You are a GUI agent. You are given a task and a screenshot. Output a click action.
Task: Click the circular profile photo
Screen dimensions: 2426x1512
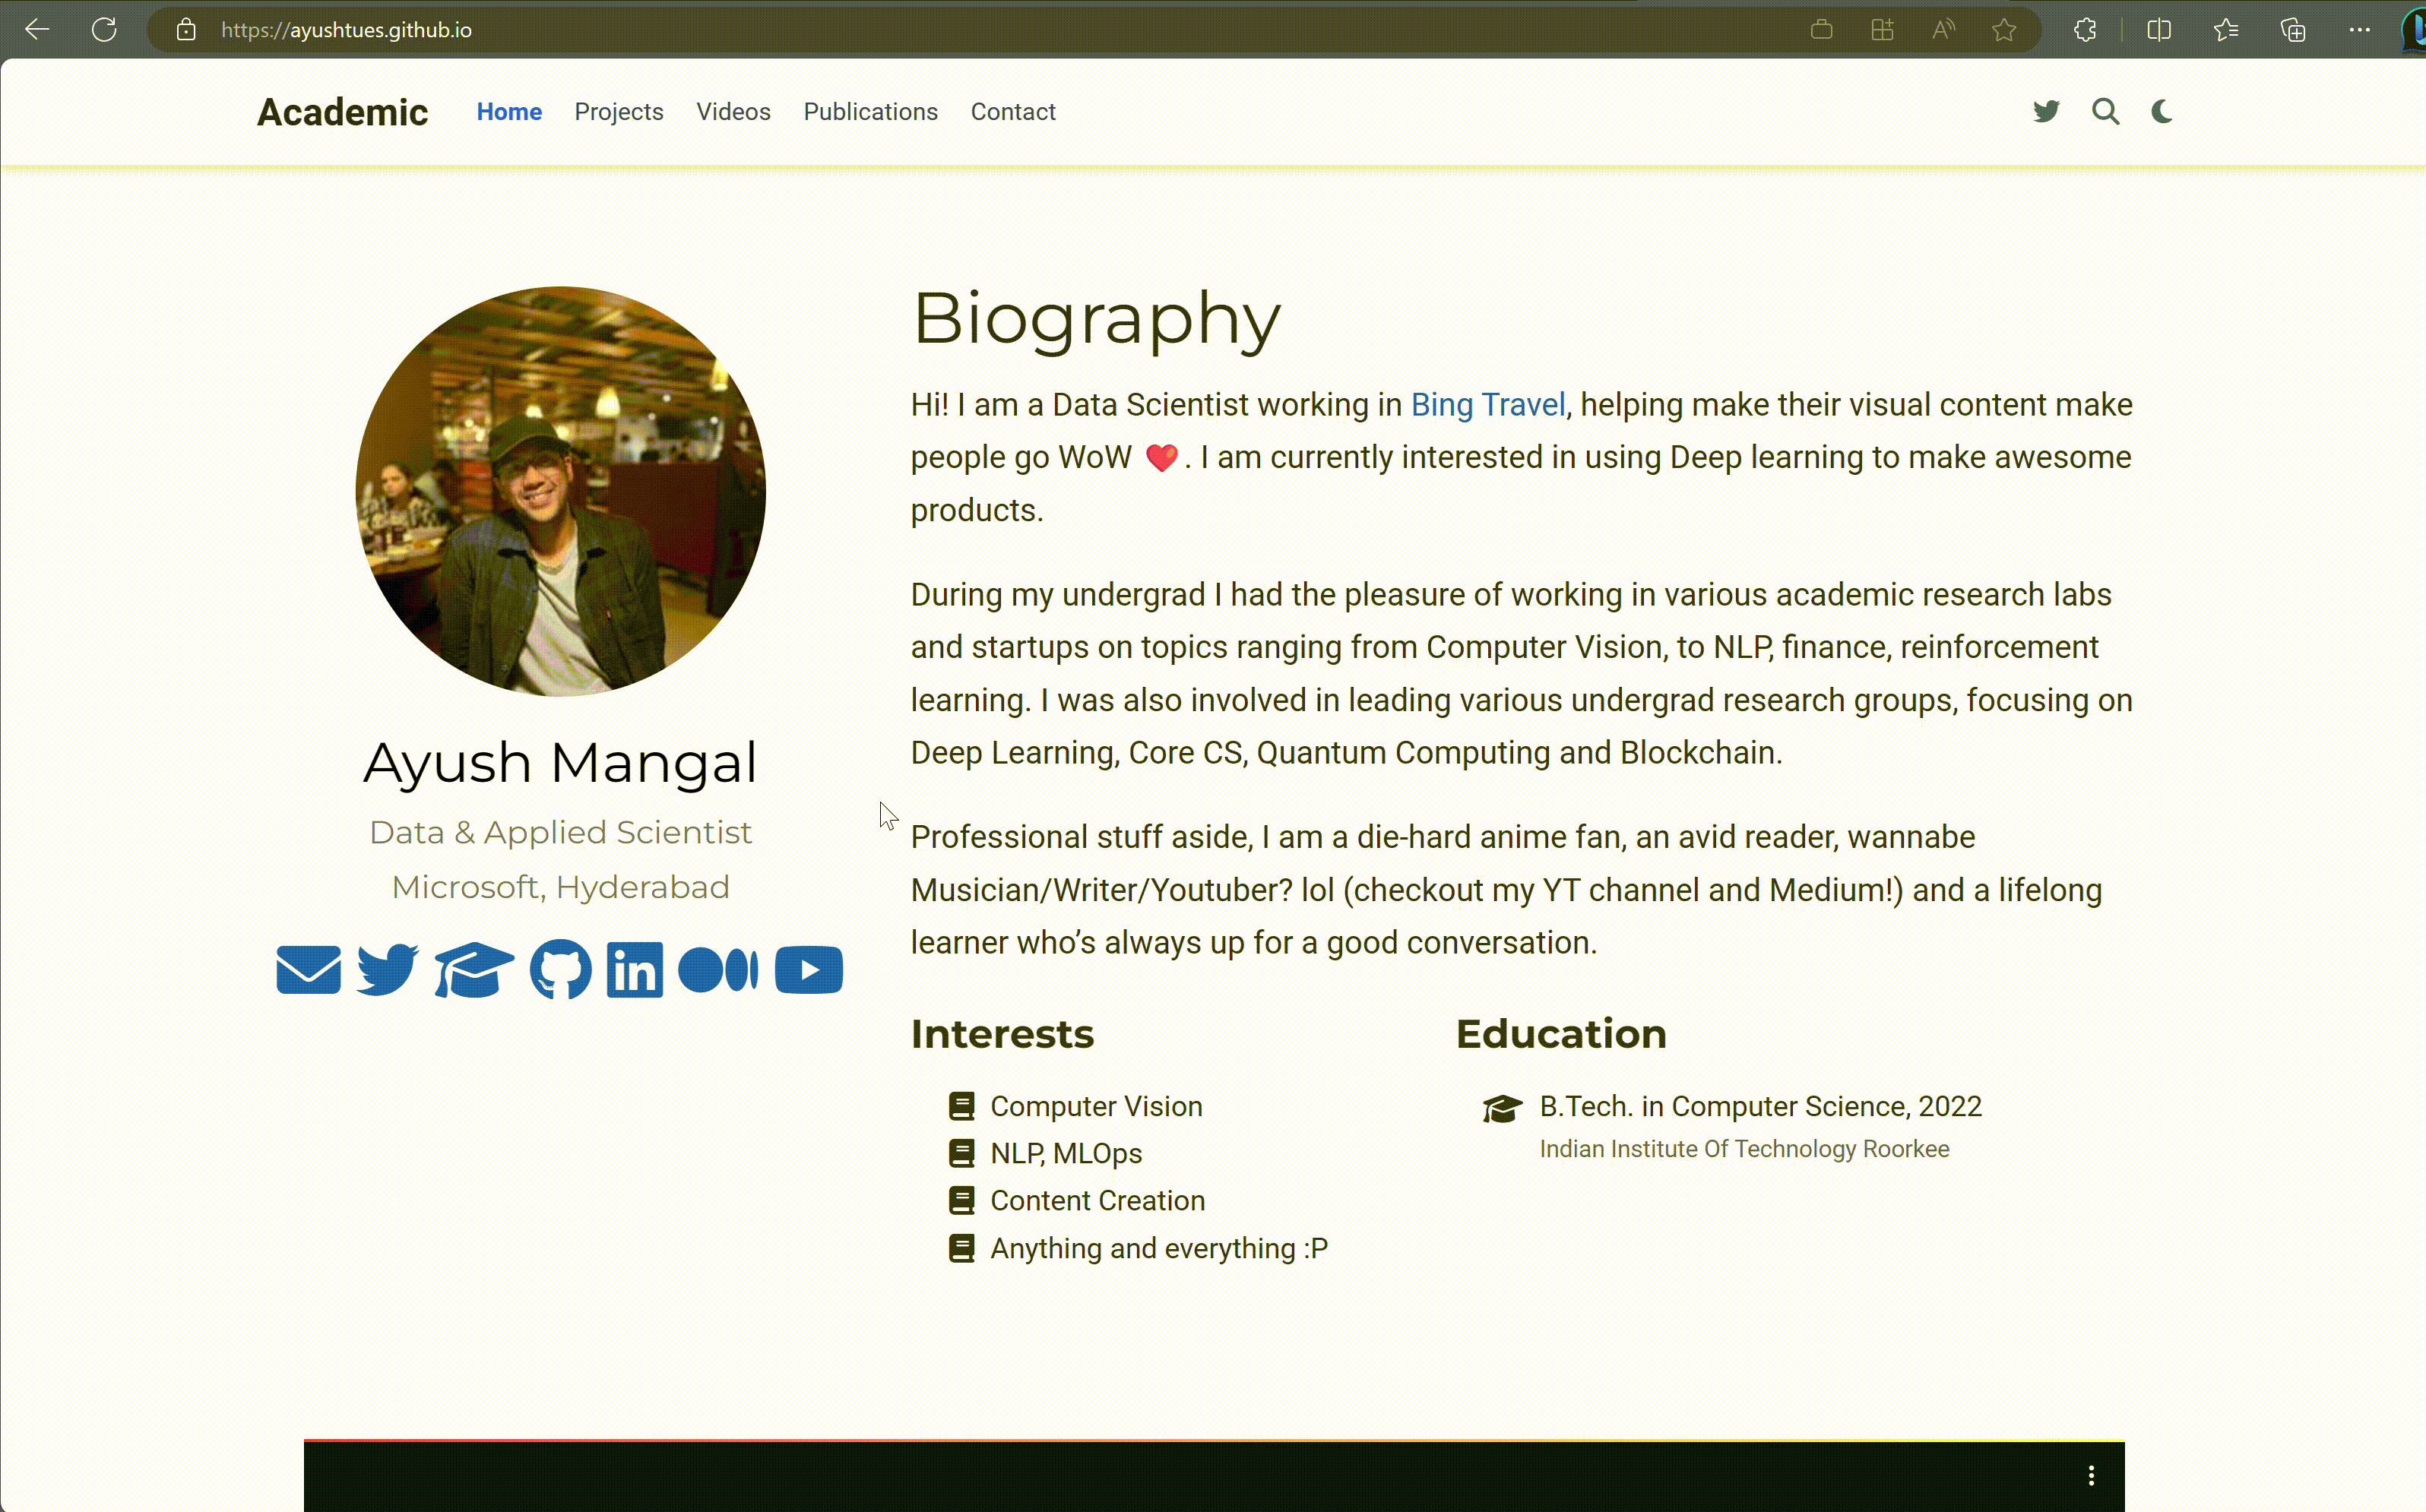[561, 492]
